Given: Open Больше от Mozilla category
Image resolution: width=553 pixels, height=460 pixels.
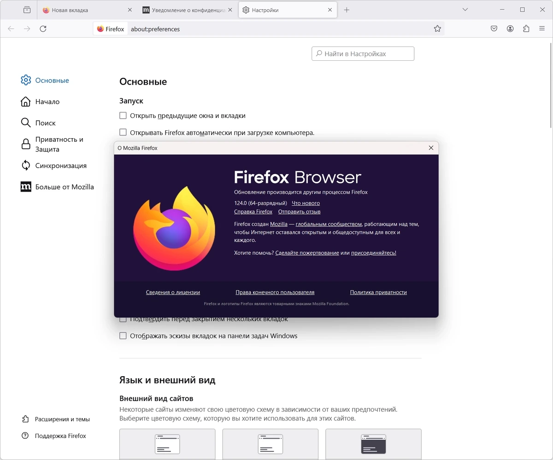Looking at the screenshot, I should click(58, 187).
